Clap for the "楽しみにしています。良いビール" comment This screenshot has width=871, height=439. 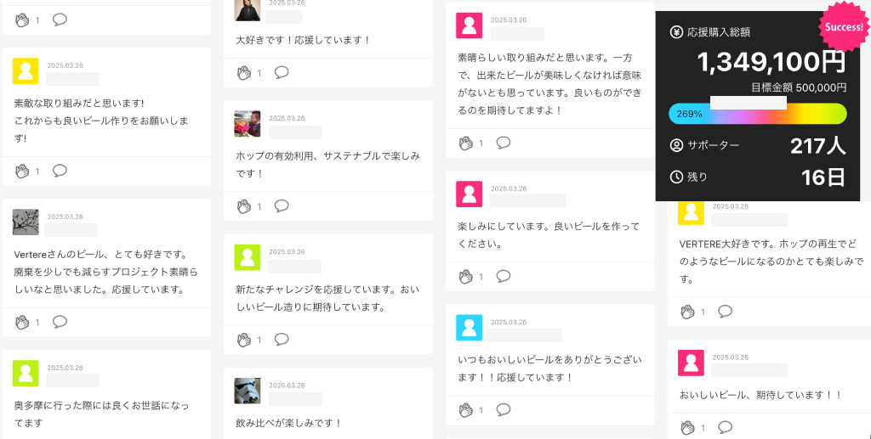pyautogui.click(x=466, y=277)
